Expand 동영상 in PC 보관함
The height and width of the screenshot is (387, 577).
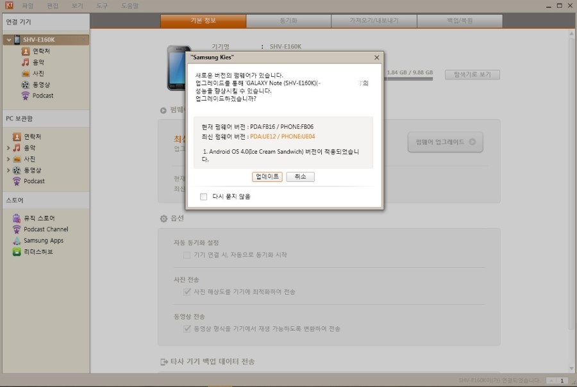8,170
